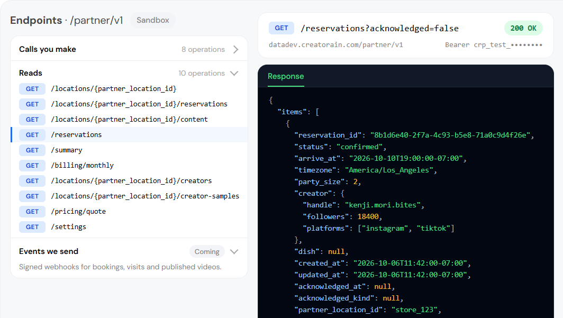Click the Calls you make heading
The width and height of the screenshot is (563, 318).
tap(48, 49)
